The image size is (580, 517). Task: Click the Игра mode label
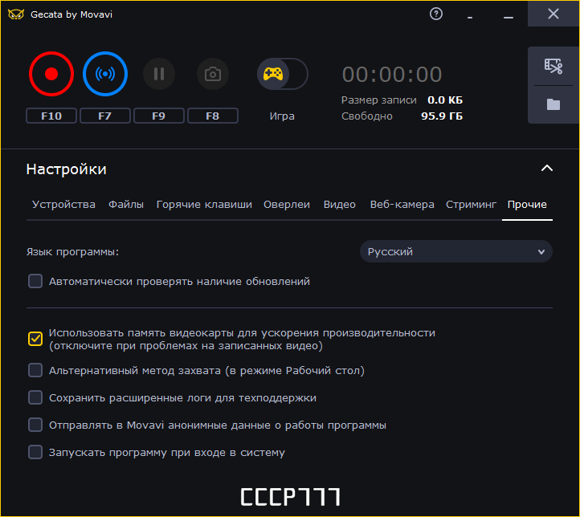(x=282, y=116)
